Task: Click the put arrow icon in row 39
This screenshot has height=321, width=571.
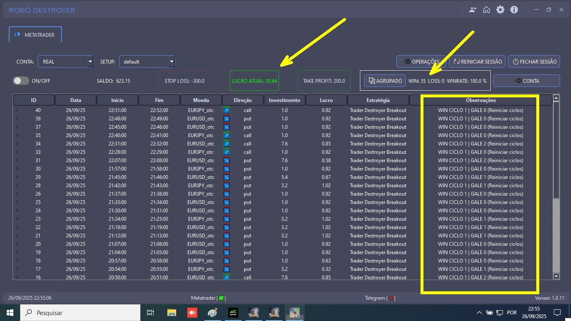Action: pos(227,119)
